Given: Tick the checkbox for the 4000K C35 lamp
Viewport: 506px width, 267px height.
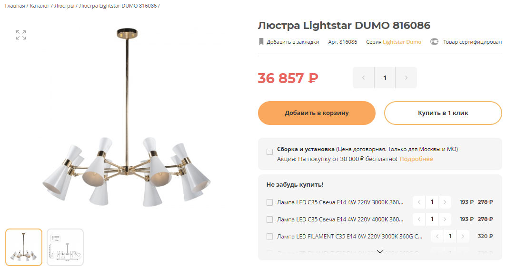Looking at the screenshot, I should (x=269, y=219).
